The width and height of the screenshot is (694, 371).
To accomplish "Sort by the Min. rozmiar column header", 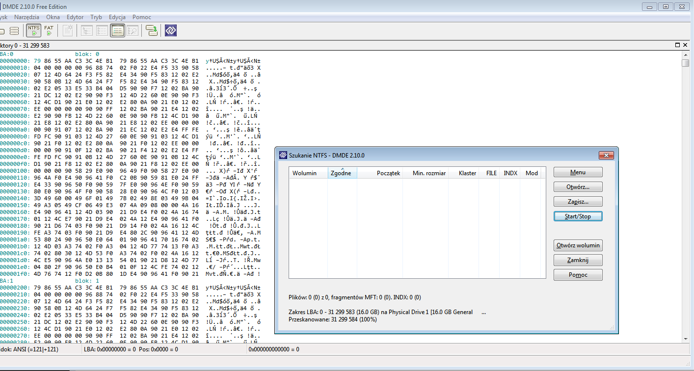I will [x=426, y=173].
